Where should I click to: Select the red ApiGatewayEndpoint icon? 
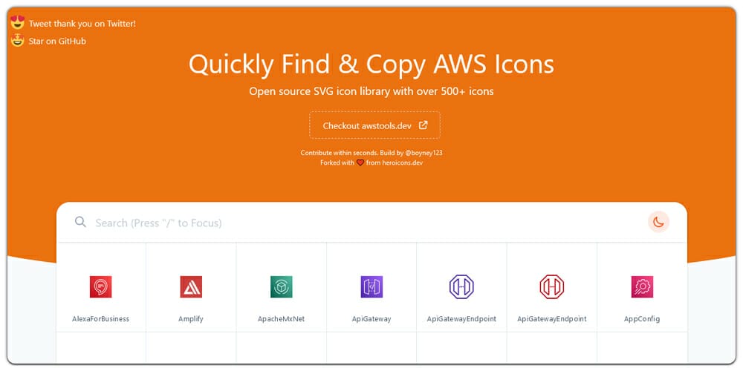point(551,287)
